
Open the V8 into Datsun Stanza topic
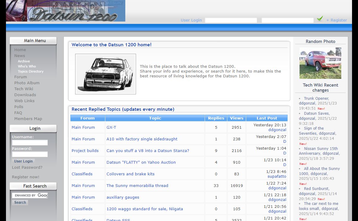click(148, 151)
